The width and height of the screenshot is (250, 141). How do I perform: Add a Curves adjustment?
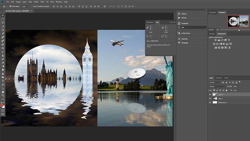click(x=222, y=40)
